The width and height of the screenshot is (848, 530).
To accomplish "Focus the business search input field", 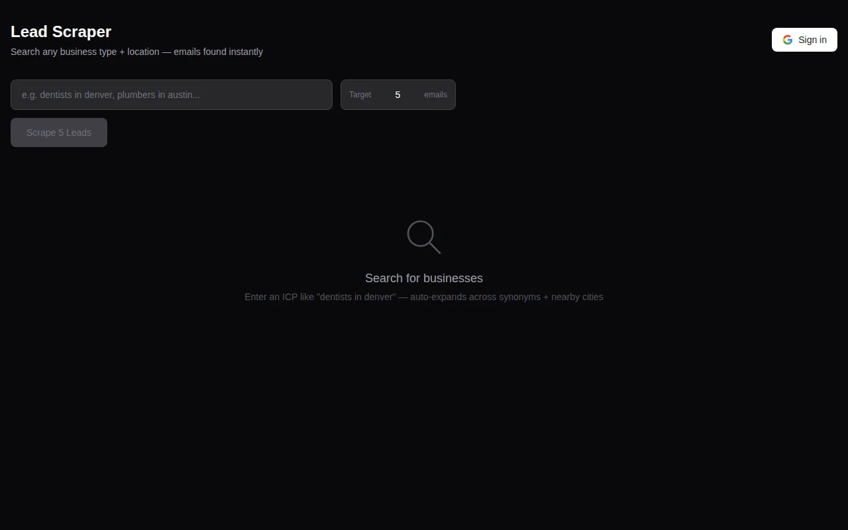I will pyautogui.click(x=172, y=95).
